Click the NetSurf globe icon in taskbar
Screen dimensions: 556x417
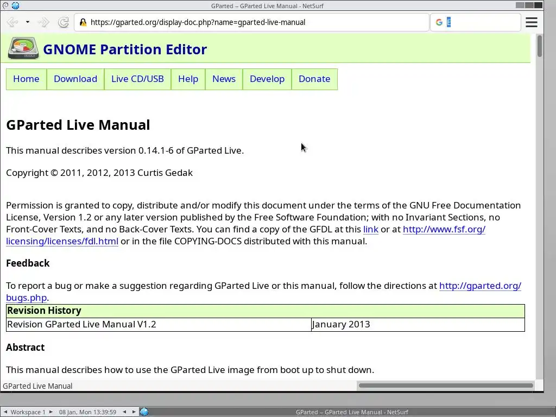pos(144,412)
